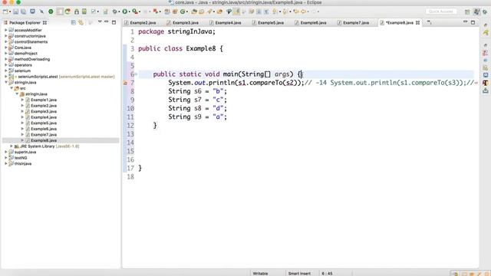Image resolution: width=491 pixels, height=276 pixels.
Task: Maximize the Package Explorer view
Action: (x=114, y=22)
